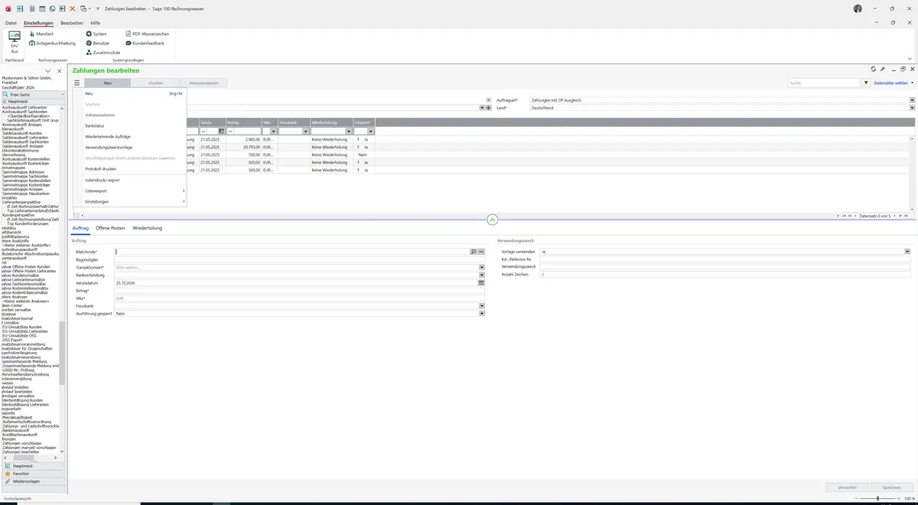Toggle the Dashboard Ein/Aus ribbon icon

pyautogui.click(x=15, y=42)
